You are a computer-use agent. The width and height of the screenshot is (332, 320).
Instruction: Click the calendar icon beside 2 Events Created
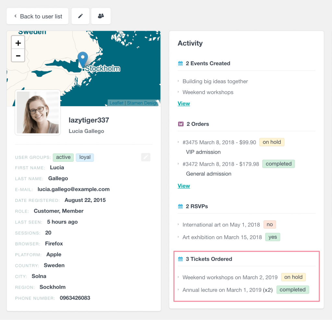pos(180,63)
